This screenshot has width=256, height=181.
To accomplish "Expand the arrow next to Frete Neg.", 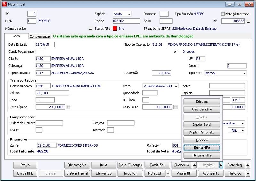I will point(248,165).
